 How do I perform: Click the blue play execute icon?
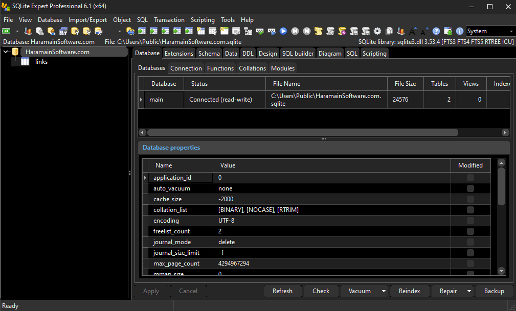pyautogui.click(x=283, y=31)
